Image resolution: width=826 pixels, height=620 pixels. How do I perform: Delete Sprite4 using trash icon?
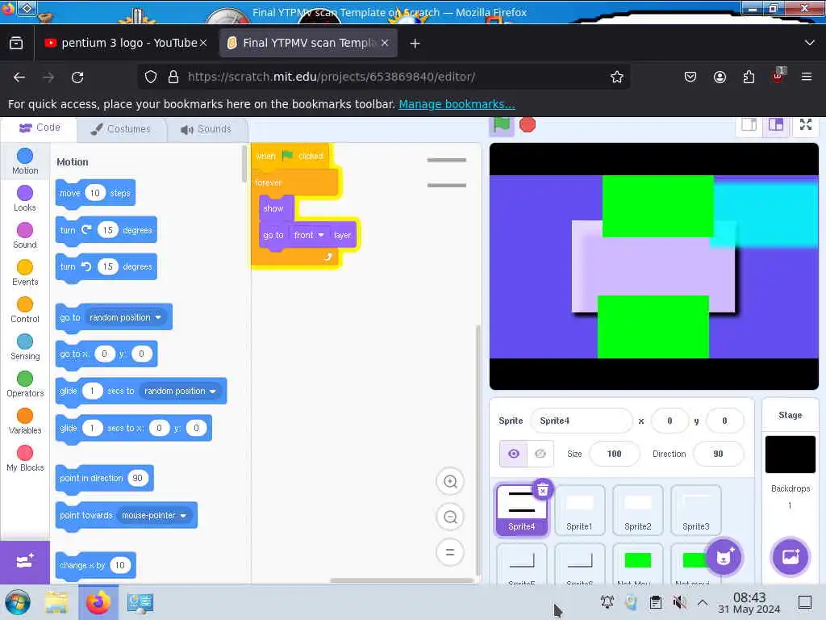coord(543,490)
